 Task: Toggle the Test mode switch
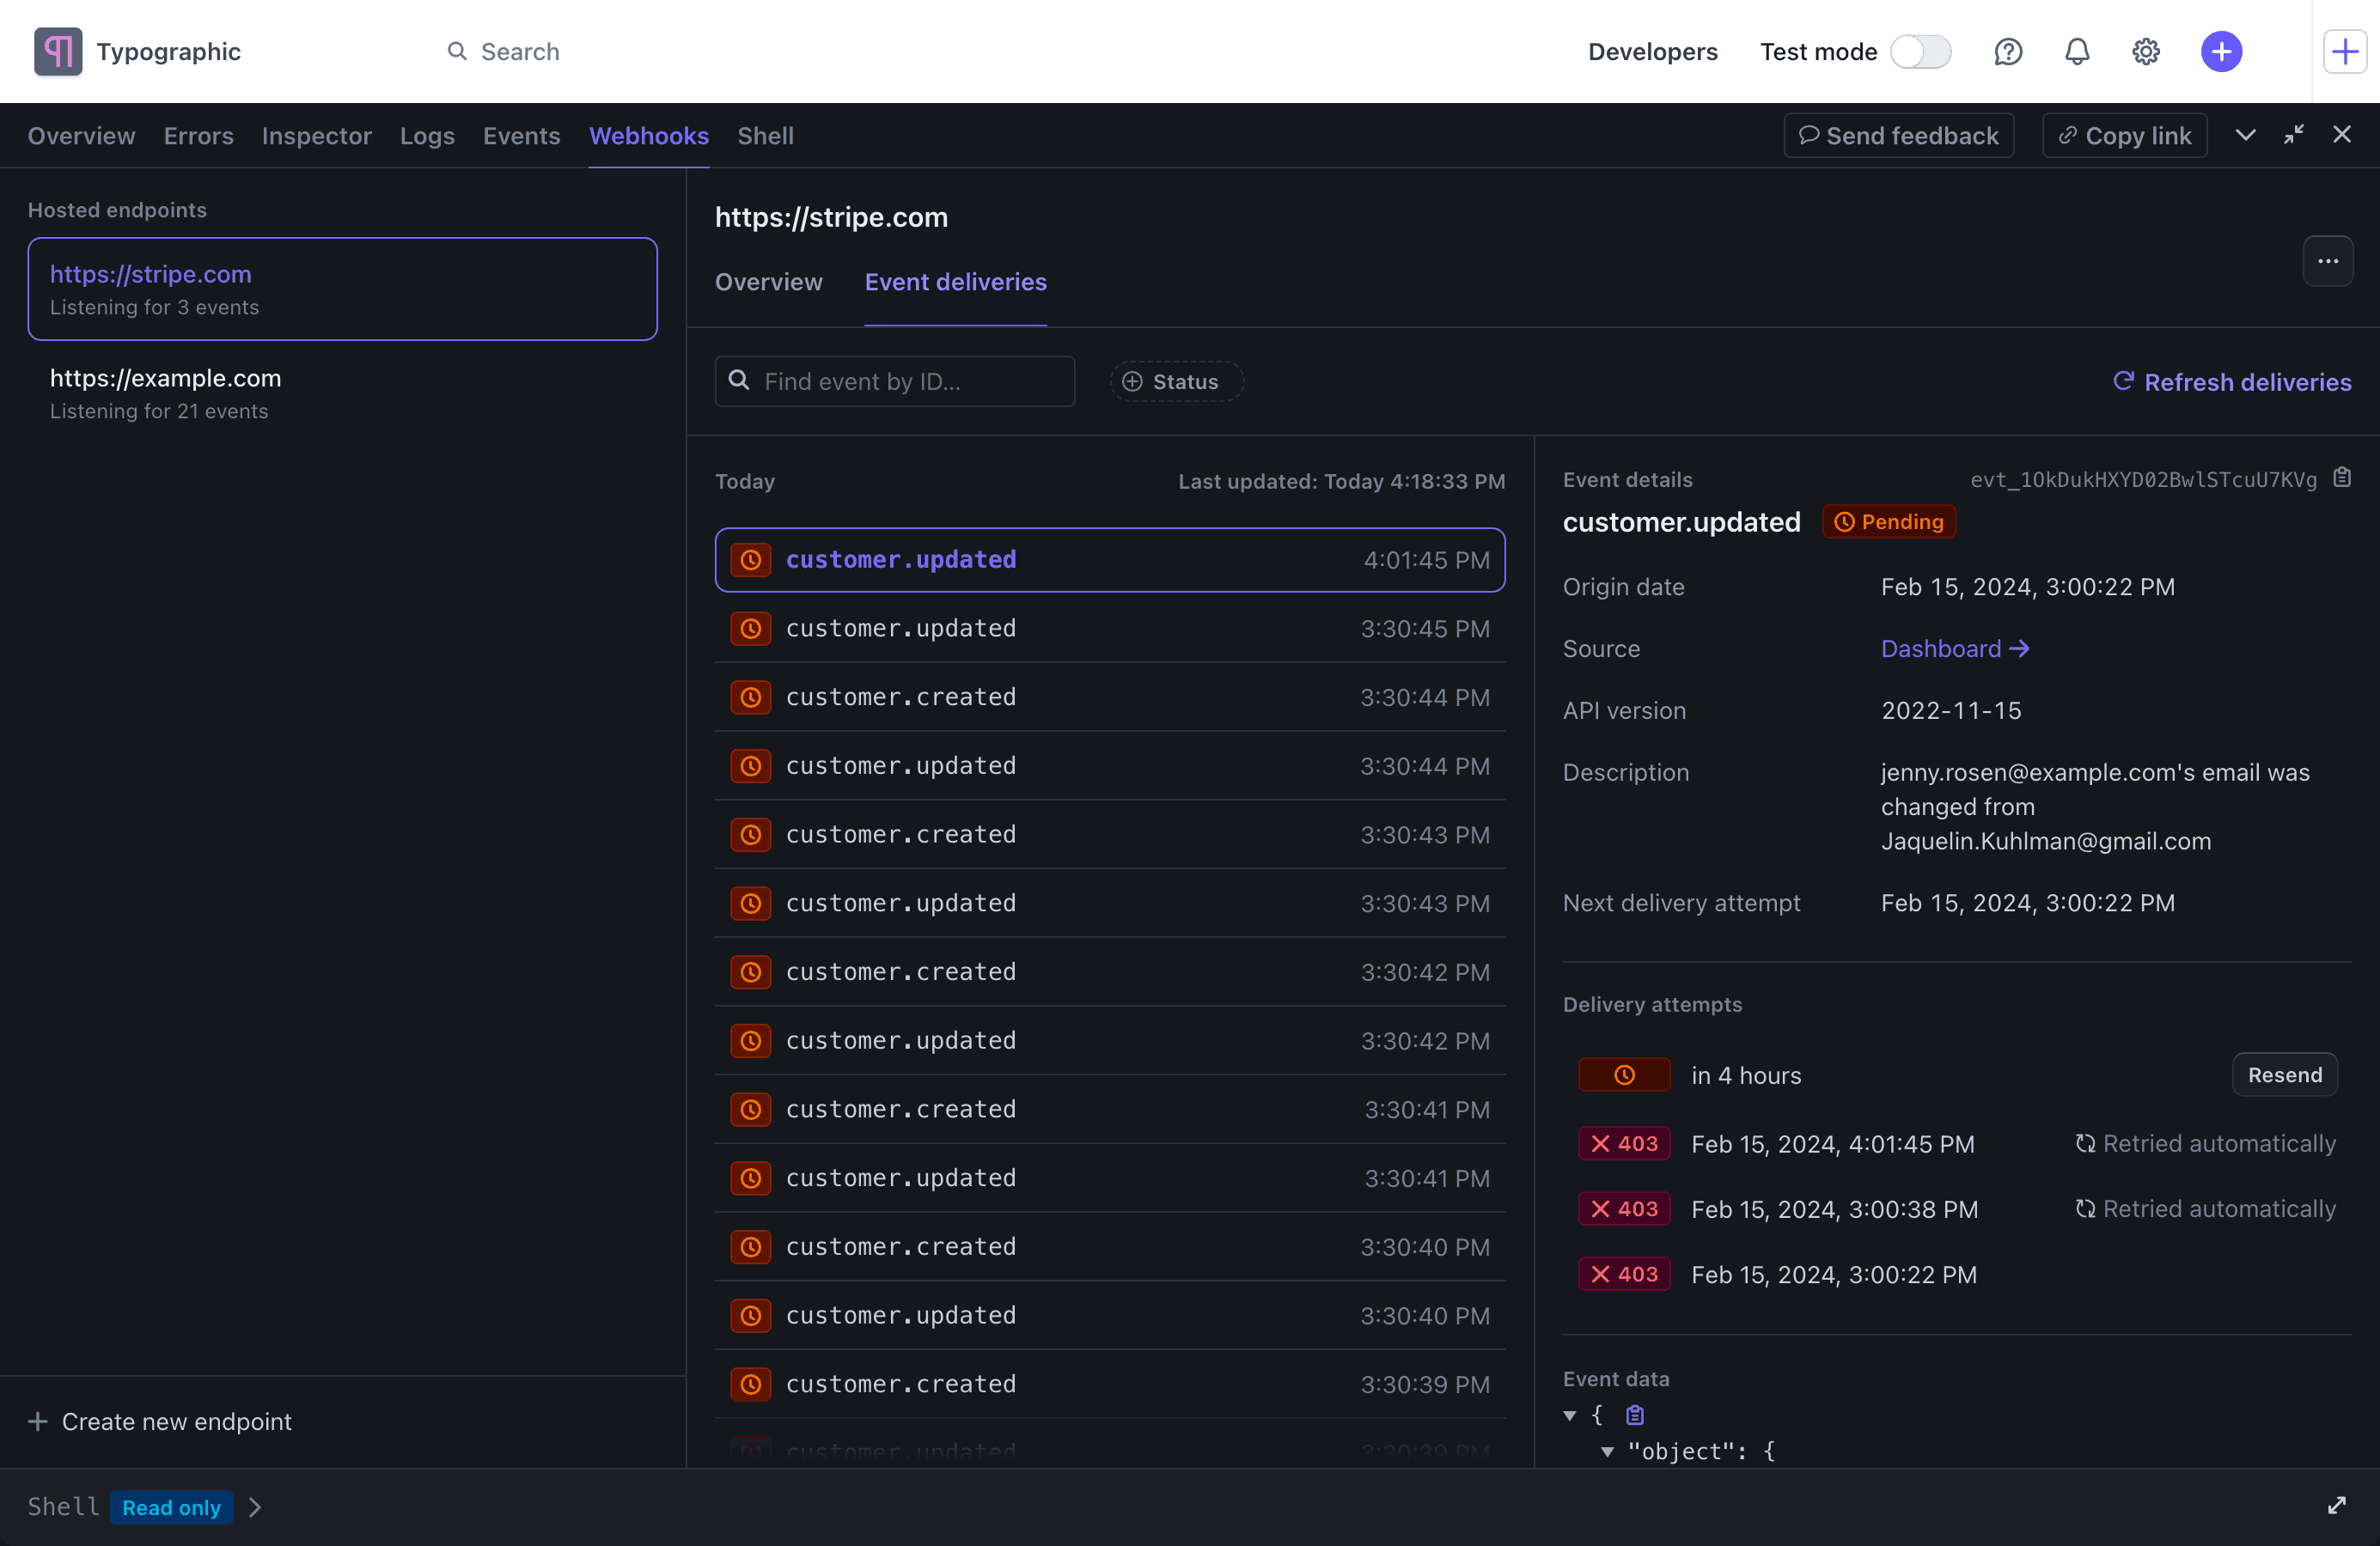click(1920, 51)
